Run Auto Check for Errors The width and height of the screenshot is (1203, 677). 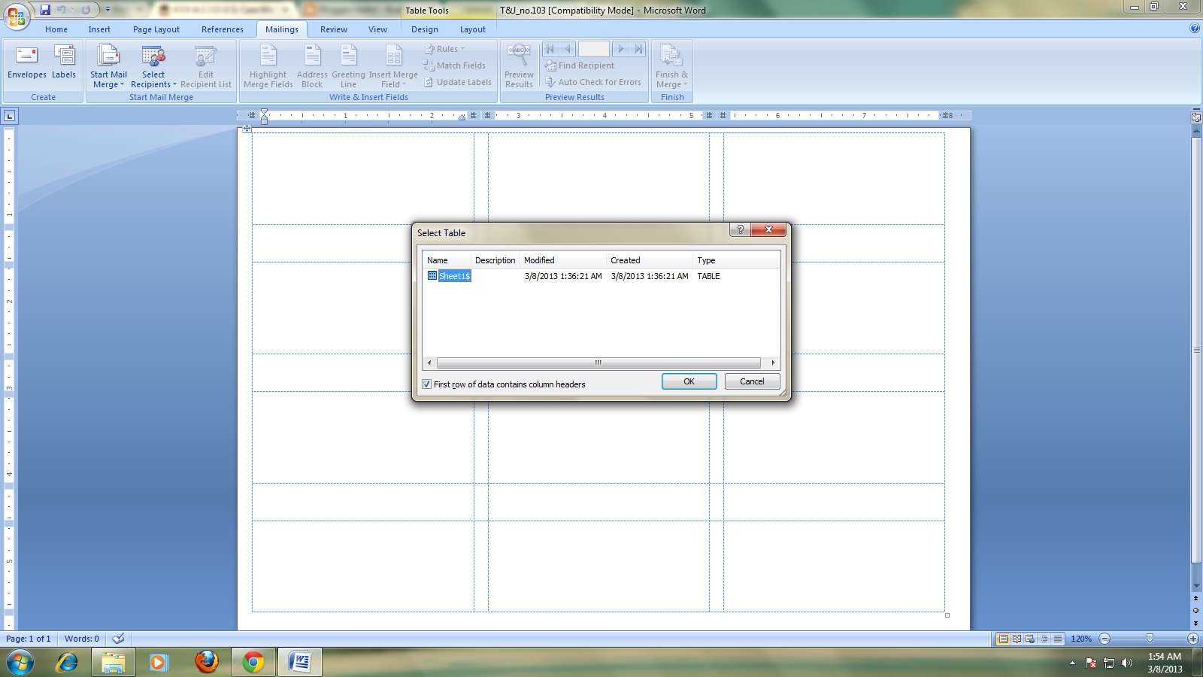tap(593, 82)
